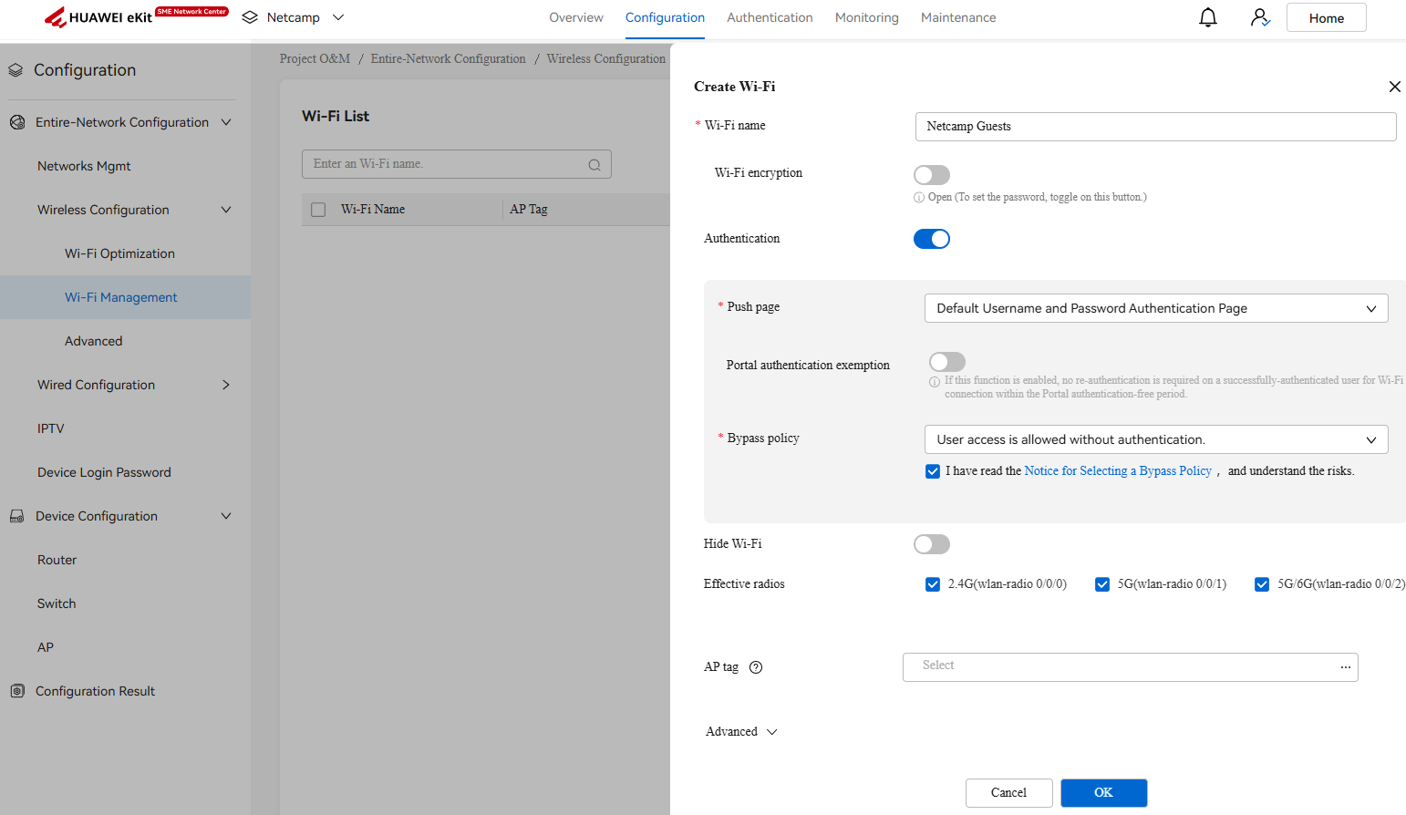Uncheck 5G(wlan-radio 0/0/1) checkbox
Viewport: 1406px width, 815px height.
tap(1102, 584)
